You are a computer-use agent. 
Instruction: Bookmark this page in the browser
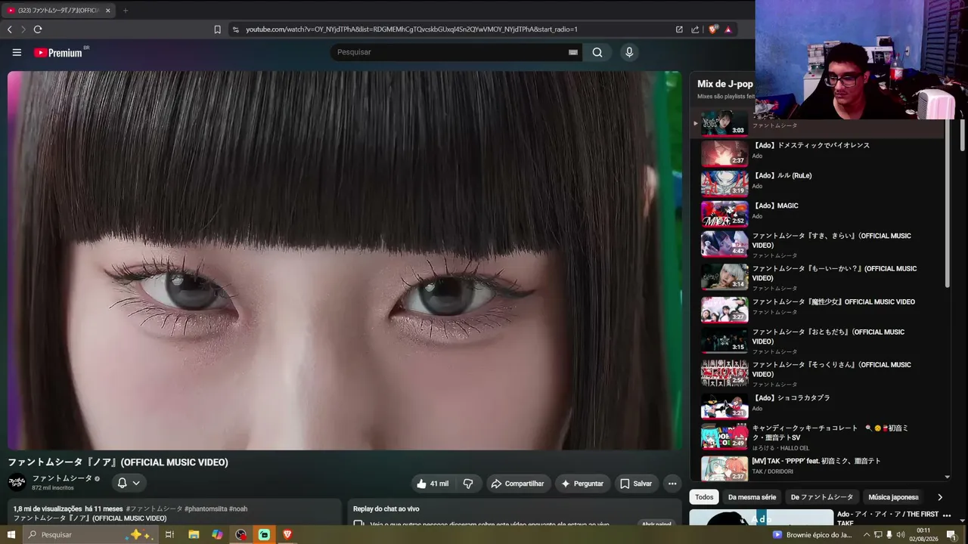click(x=217, y=29)
